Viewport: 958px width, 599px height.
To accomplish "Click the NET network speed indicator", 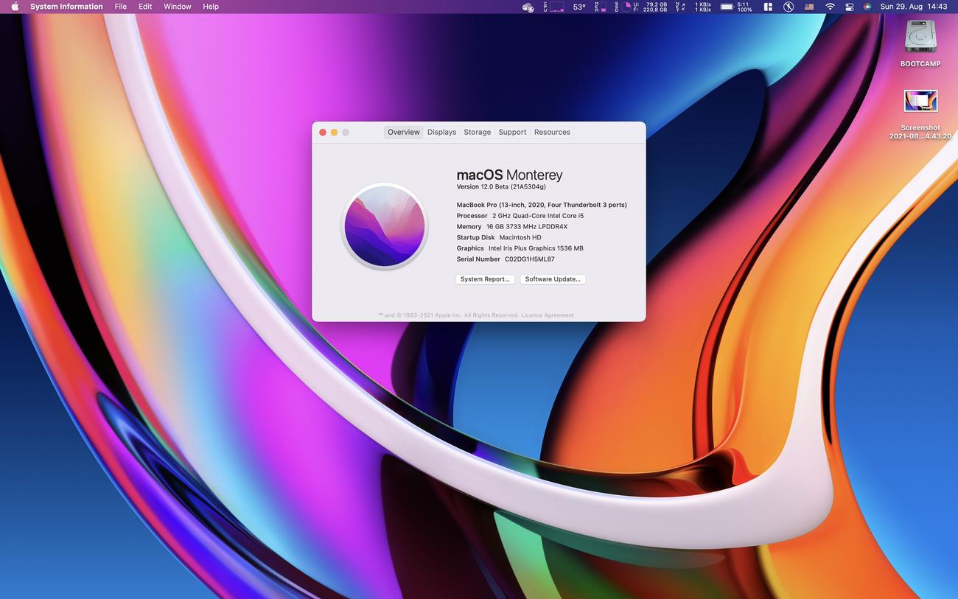I will pyautogui.click(x=693, y=7).
